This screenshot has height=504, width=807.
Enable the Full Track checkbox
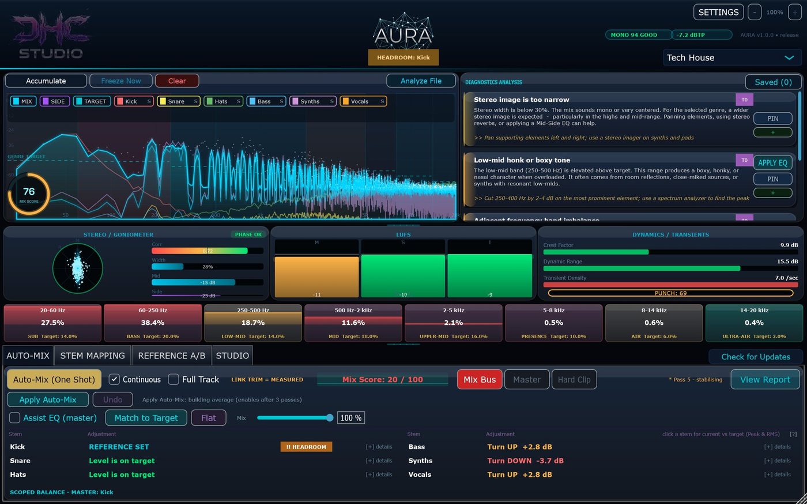pyautogui.click(x=174, y=380)
